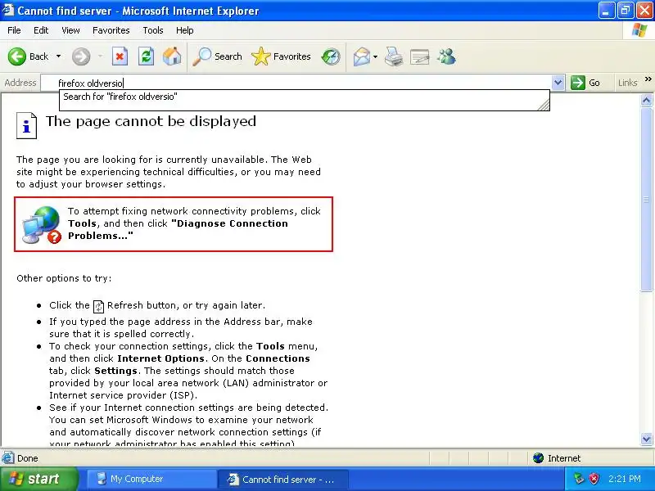Image resolution: width=655 pixels, height=491 pixels.
Task: Open the Favorites star toolbar button
Action: click(x=281, y=56)
